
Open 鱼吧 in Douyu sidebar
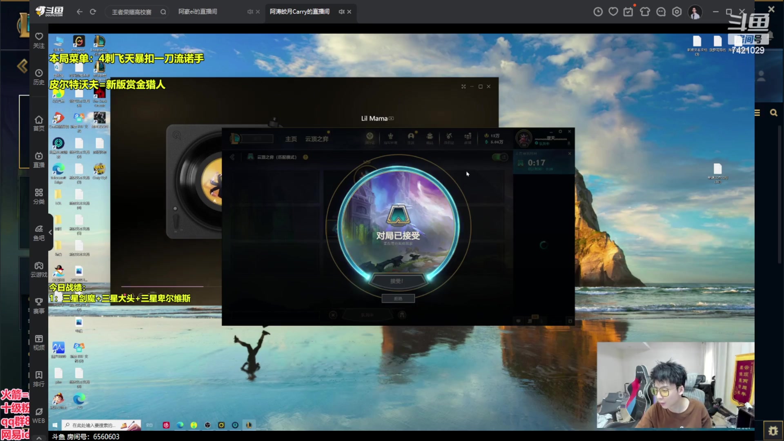(39, 233)
